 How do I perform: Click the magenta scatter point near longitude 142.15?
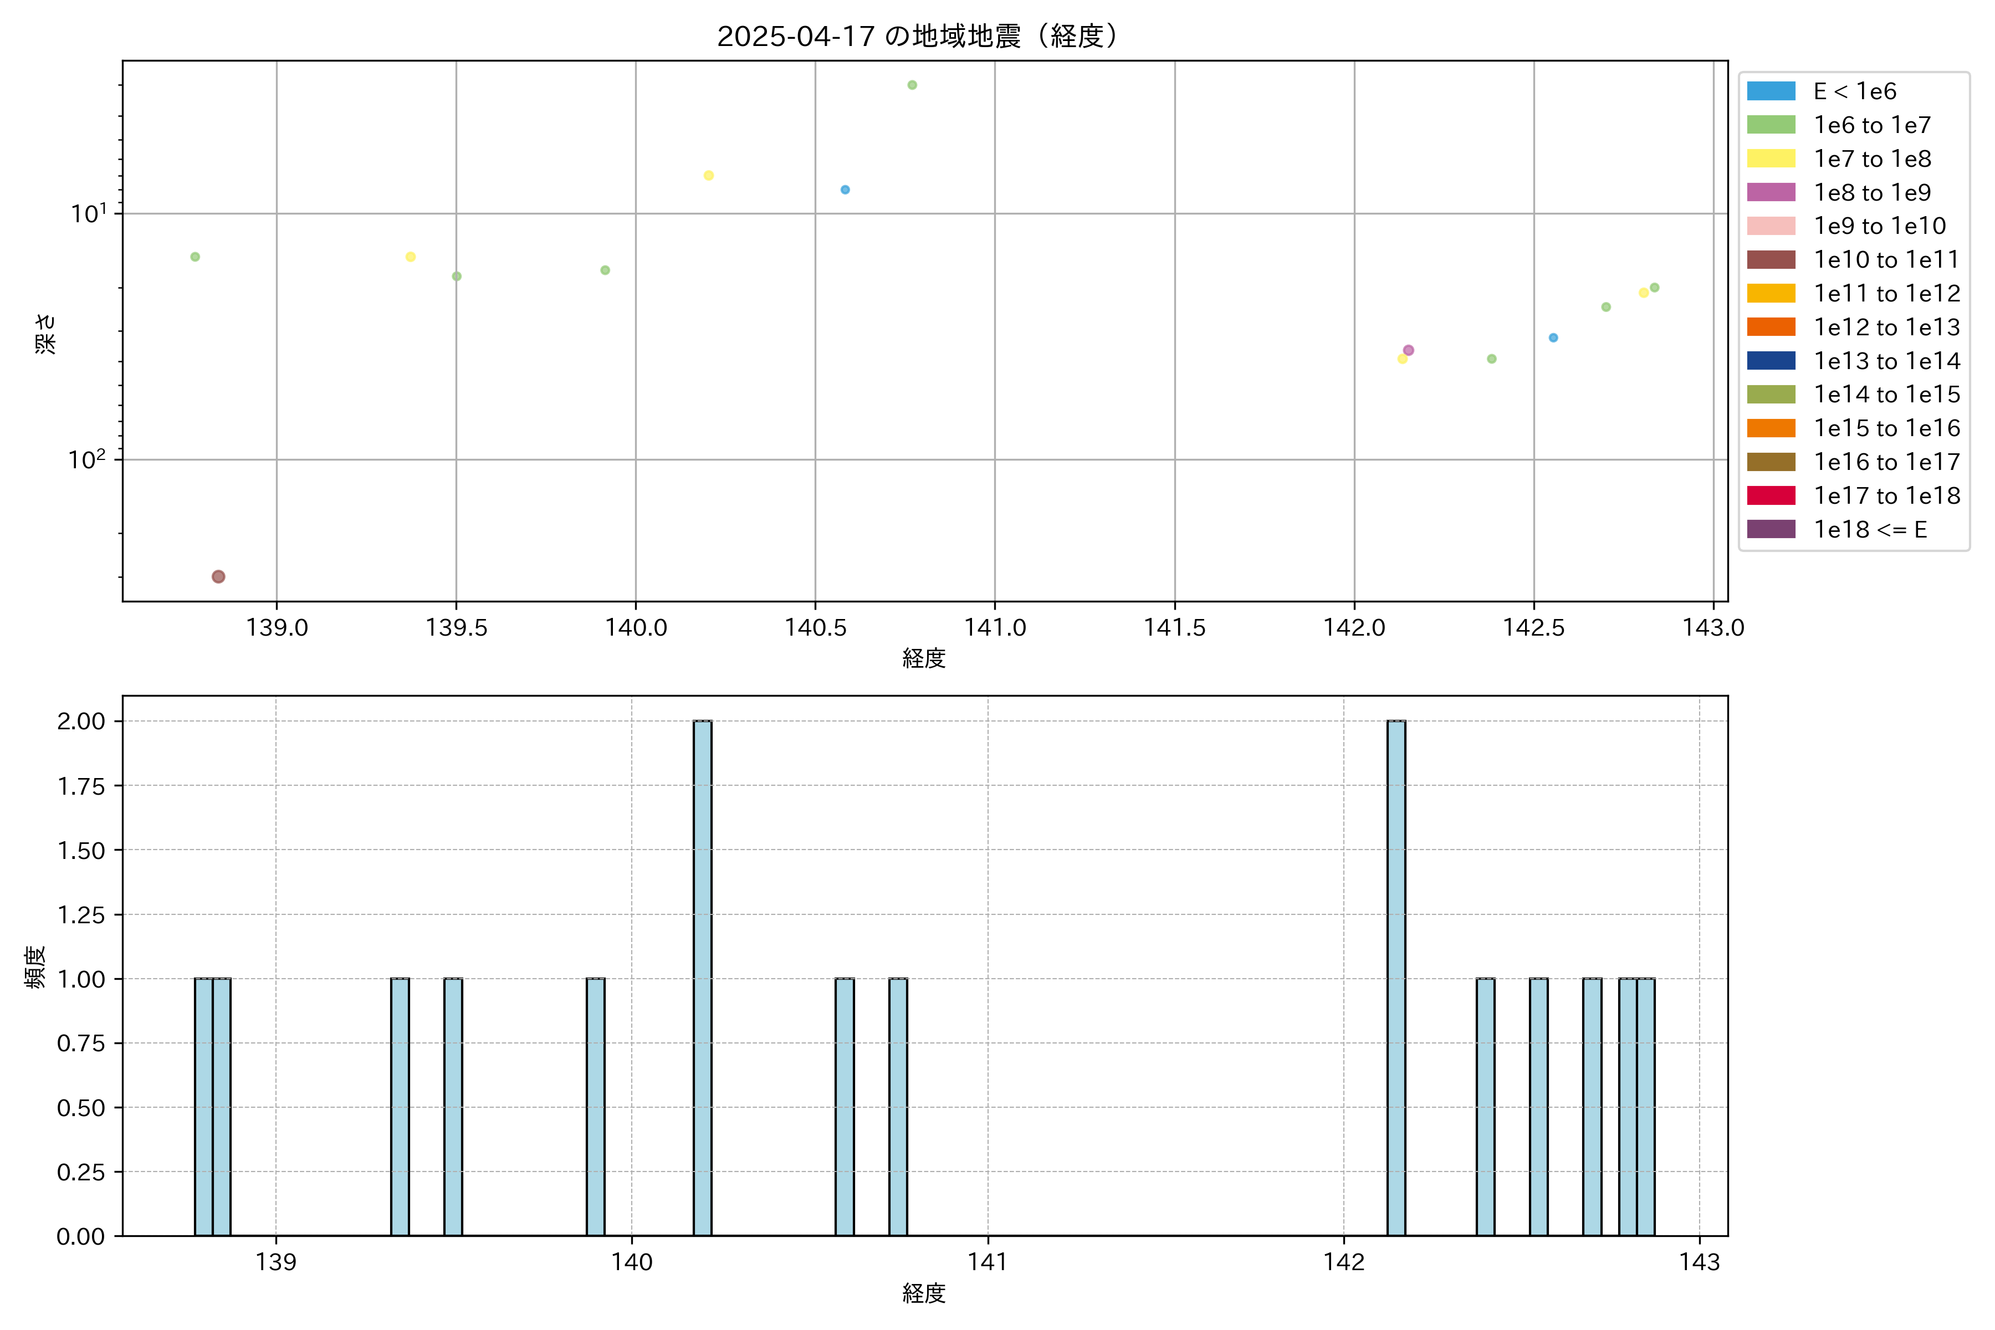tap(1408, 350)
